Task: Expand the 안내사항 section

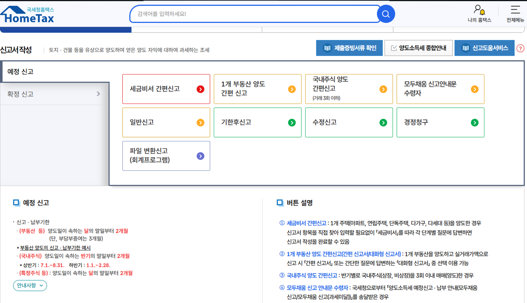Action: (x=30, y=284)
